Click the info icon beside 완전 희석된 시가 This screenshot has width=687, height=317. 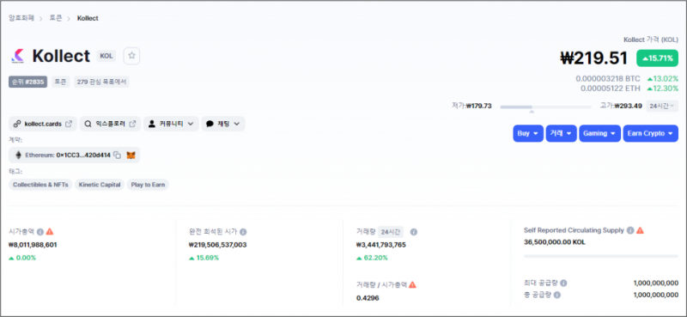(x=243, y=231)
